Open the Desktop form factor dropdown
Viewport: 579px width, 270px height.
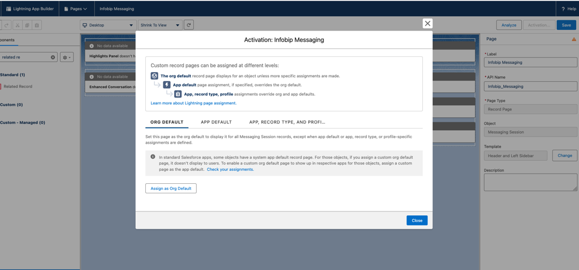tap(108, 25)
